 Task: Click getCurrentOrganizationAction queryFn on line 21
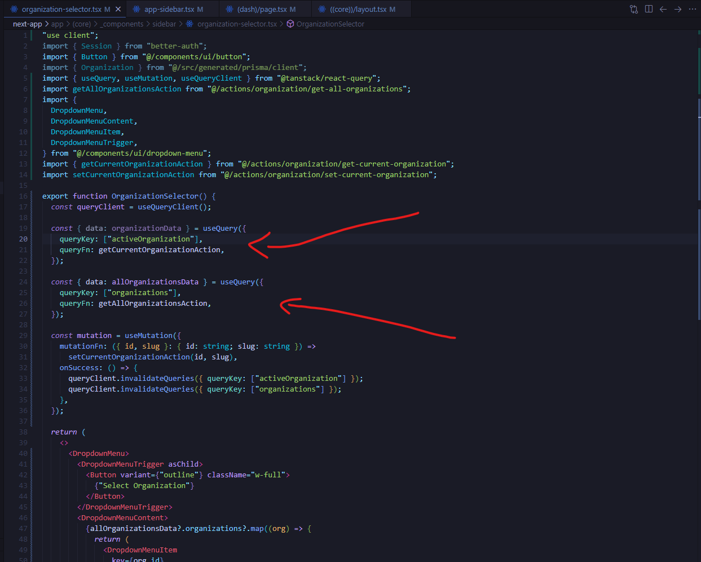(x=160, y=249)
